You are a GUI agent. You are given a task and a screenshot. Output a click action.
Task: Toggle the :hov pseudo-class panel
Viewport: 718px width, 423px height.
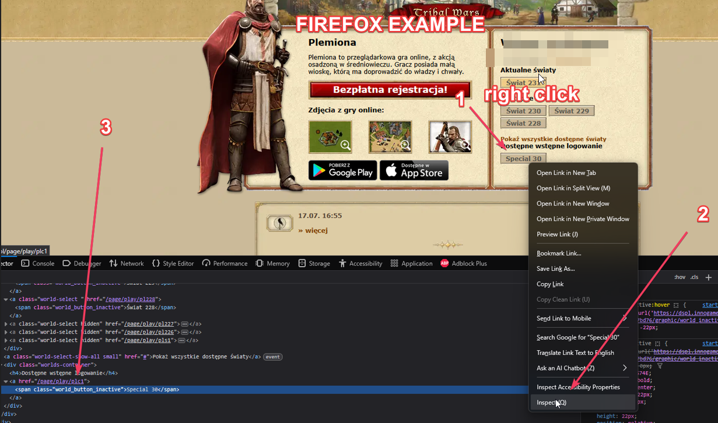coord(680,277)
